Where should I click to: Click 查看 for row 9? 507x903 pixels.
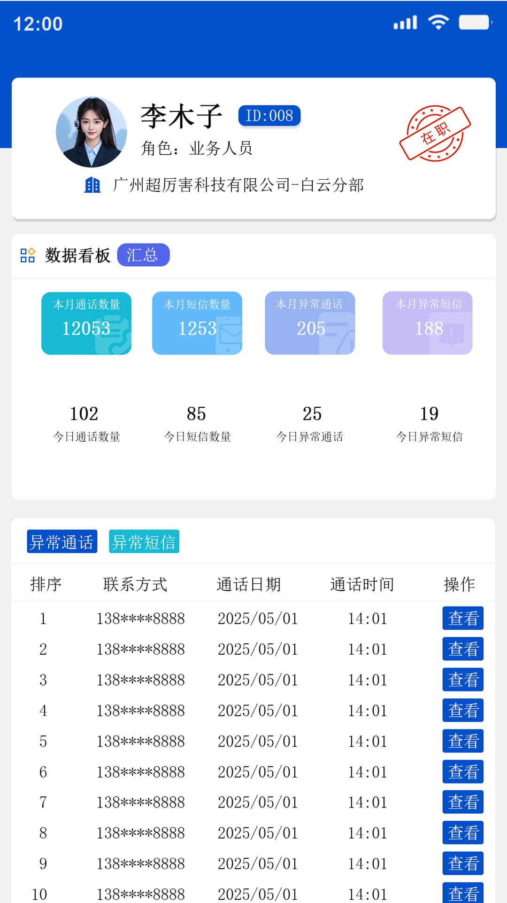[463, 863]
